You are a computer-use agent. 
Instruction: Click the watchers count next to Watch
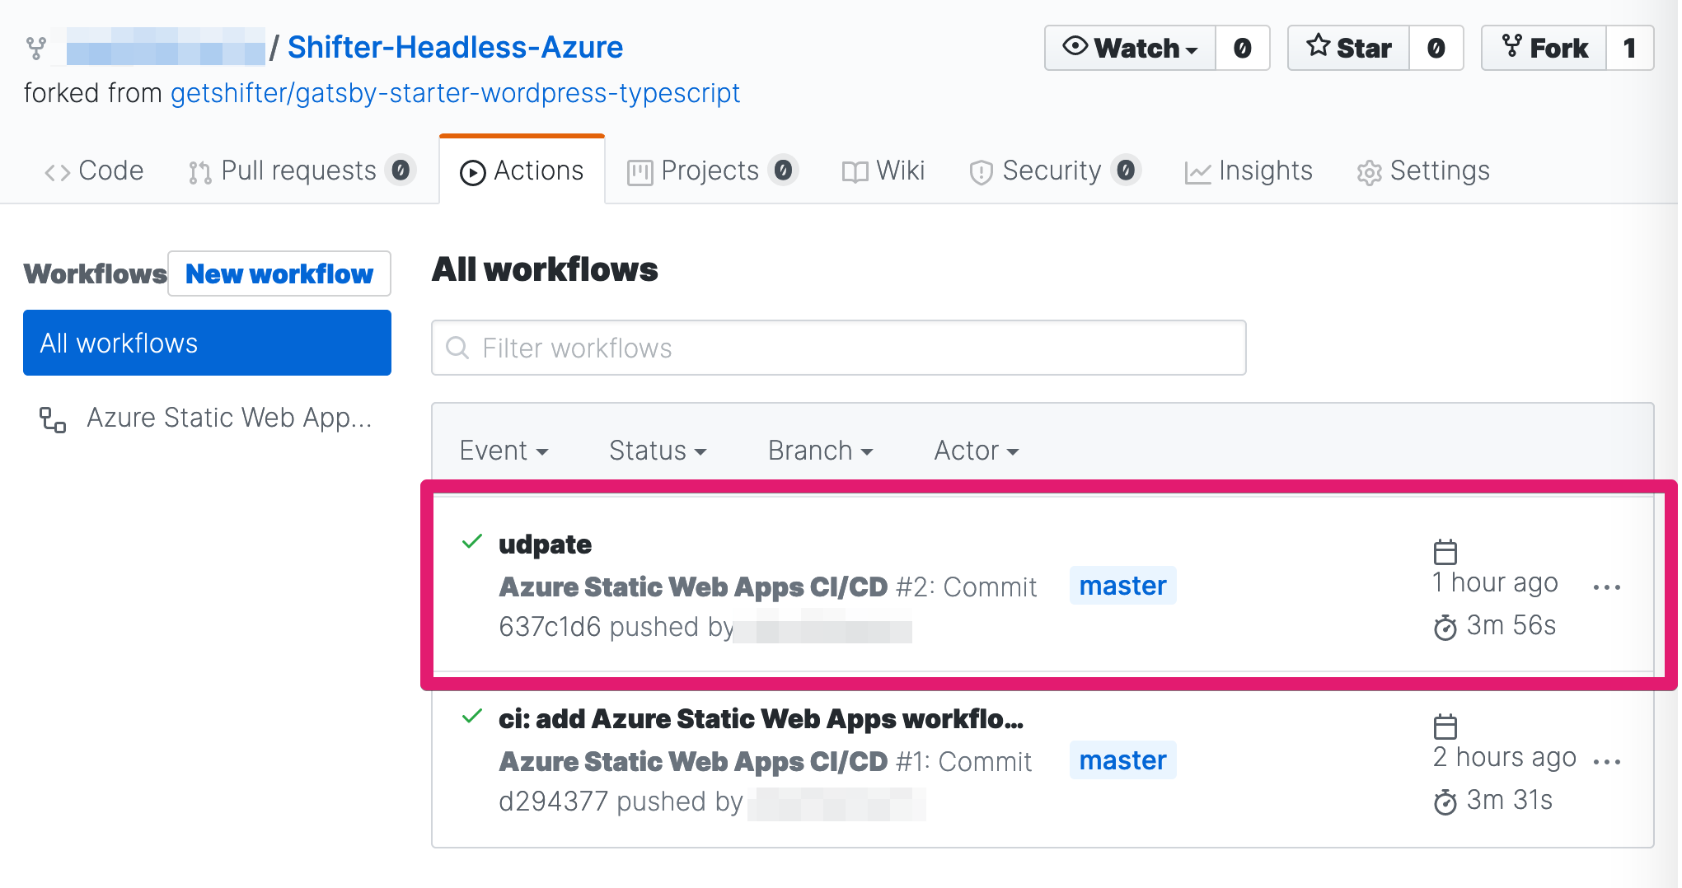point(1243,48)
